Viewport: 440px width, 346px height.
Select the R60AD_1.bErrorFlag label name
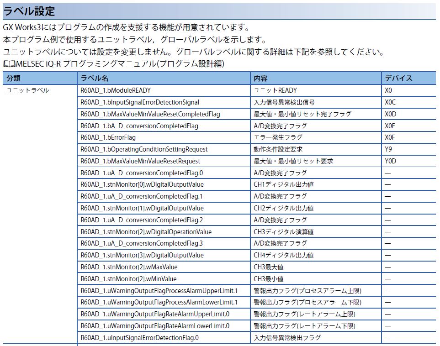pyautogui.click(x=108, y=137)
